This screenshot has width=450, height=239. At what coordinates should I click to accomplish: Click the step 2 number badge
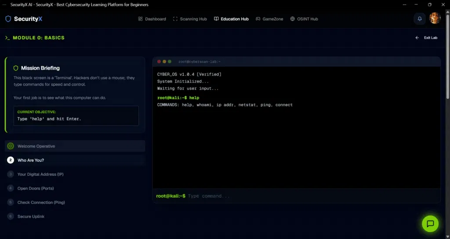(11, 160)
